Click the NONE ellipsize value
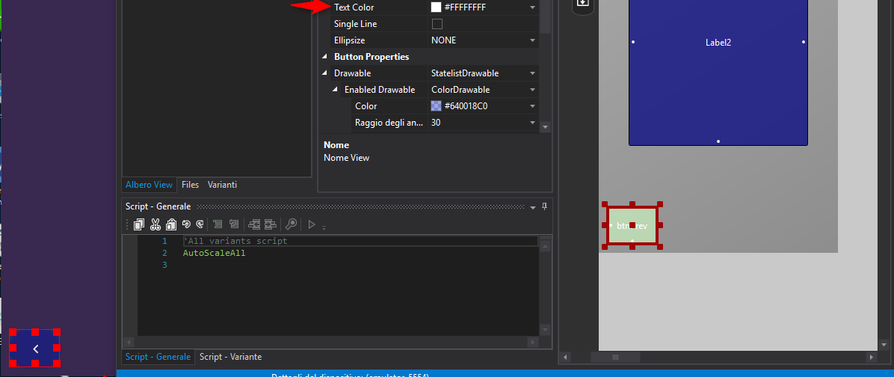Viewport: 894px width, 377px height. 443,40
